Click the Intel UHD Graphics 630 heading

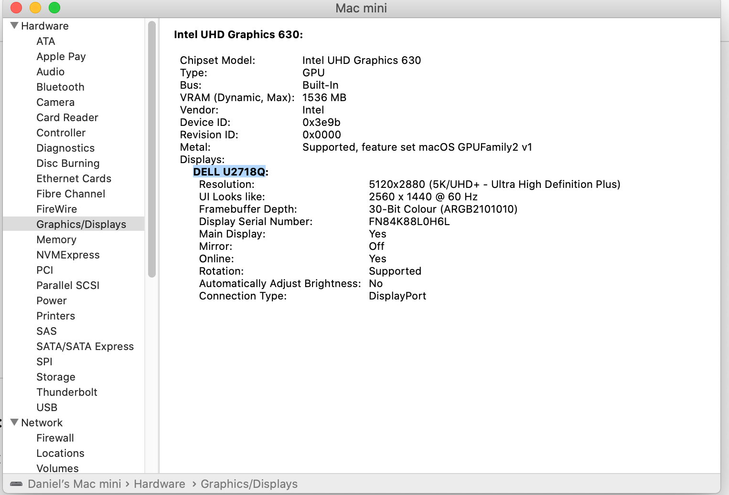pos(238,34)
